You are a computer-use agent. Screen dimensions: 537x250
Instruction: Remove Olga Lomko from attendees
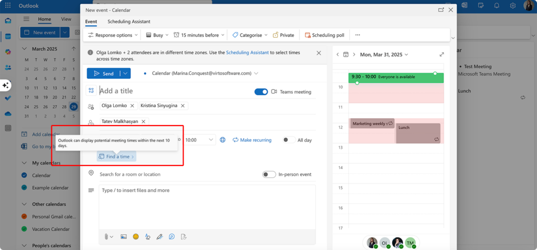(132, 106)
